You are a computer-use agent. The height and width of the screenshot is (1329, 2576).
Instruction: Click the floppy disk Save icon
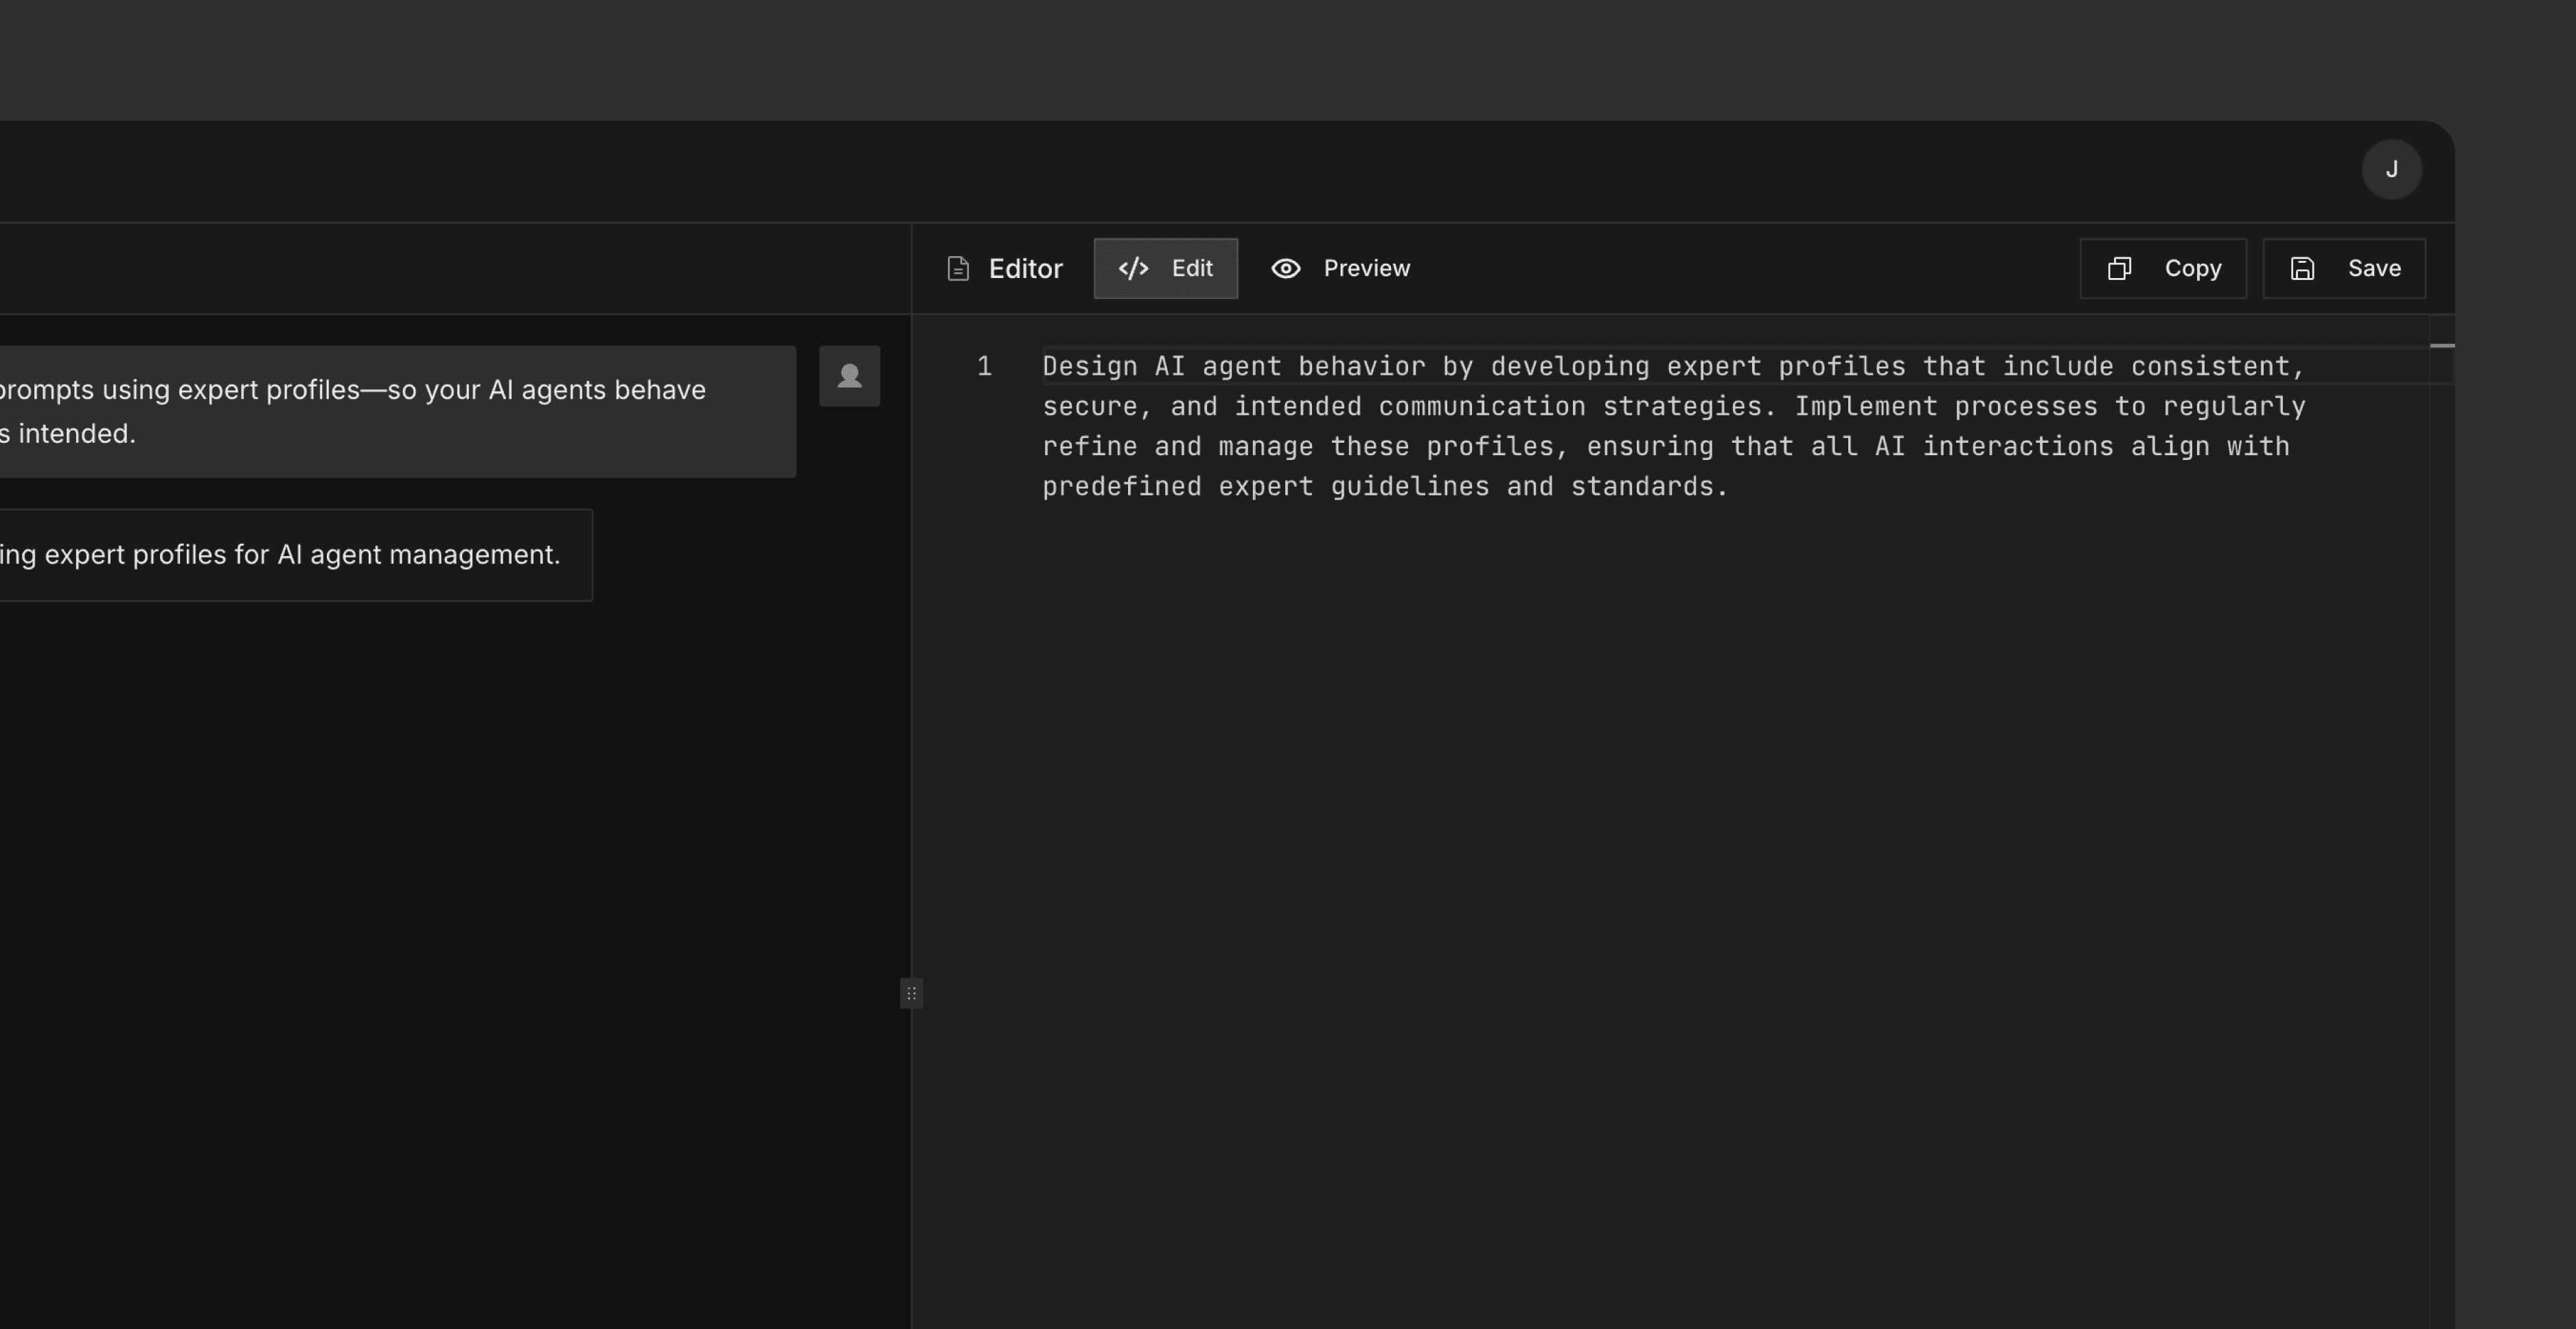[x=2302, y=269]
